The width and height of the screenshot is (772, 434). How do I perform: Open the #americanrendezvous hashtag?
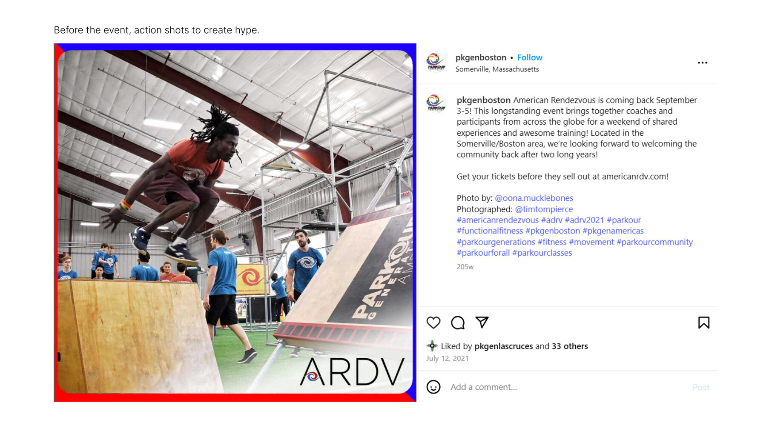point(497,220)
